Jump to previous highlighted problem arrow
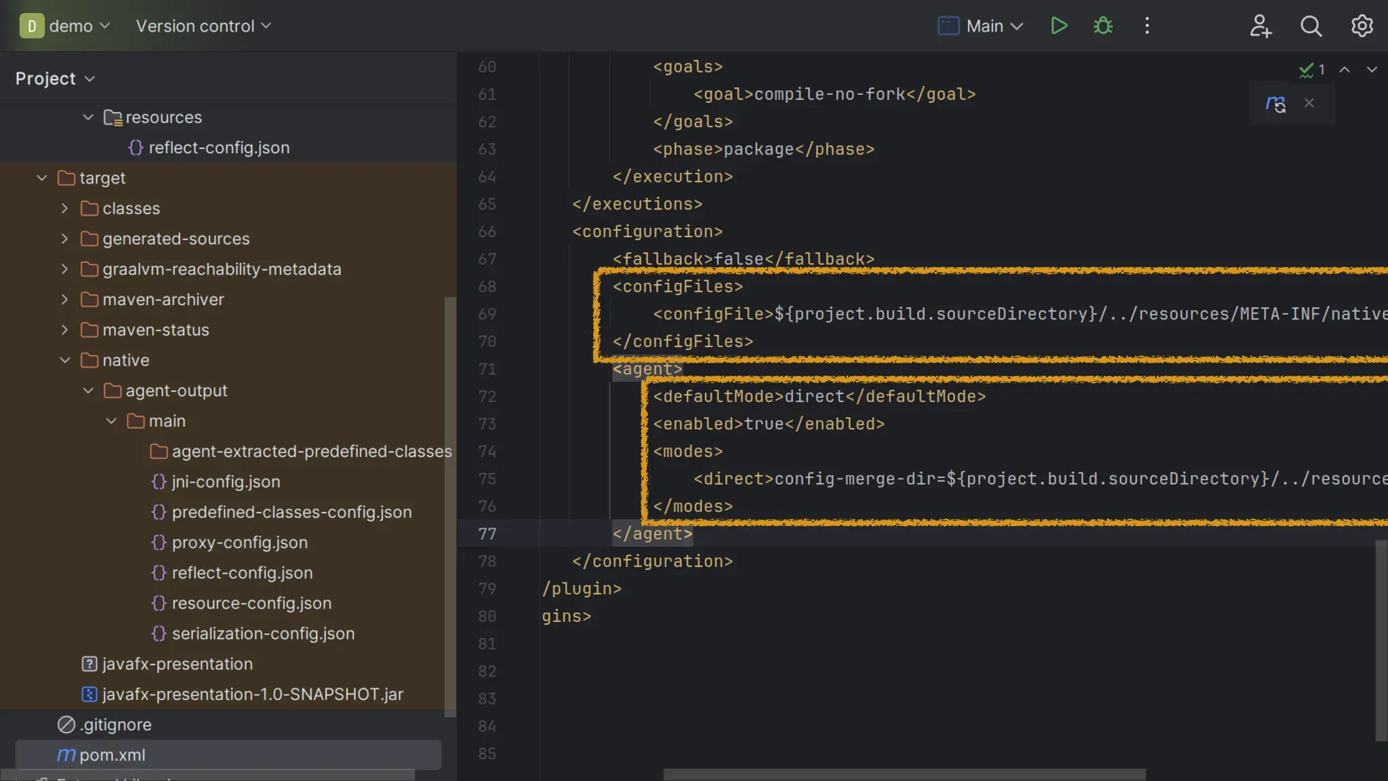 pyautogui.click(x=1345, y=70)
